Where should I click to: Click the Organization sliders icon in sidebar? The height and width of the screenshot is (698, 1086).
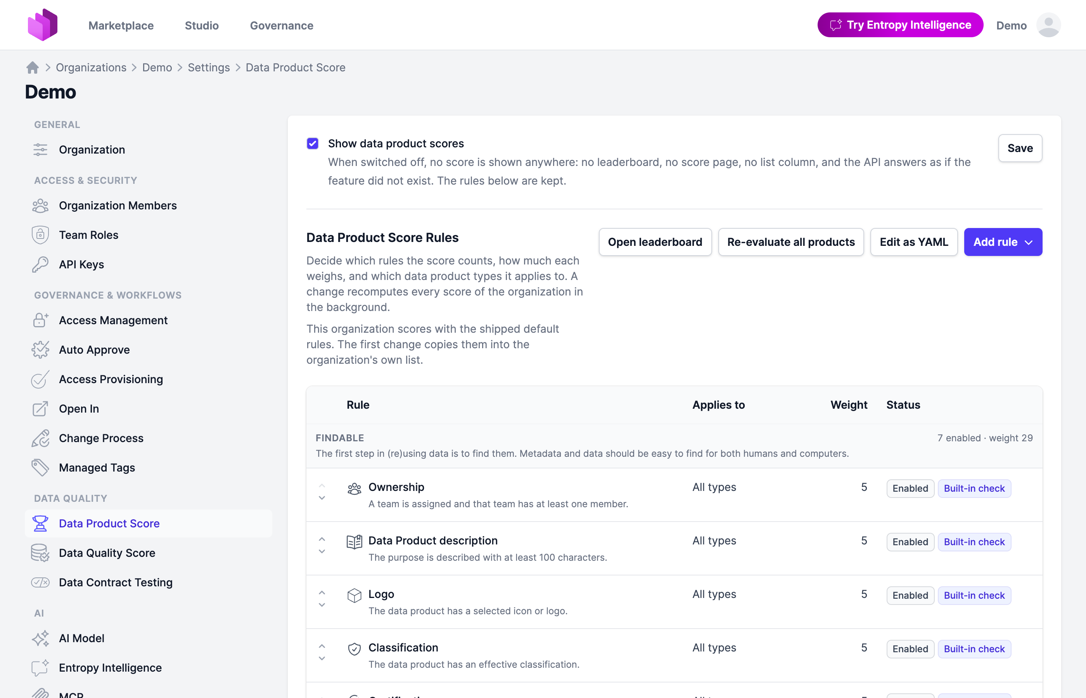click(x=40, y=150)
